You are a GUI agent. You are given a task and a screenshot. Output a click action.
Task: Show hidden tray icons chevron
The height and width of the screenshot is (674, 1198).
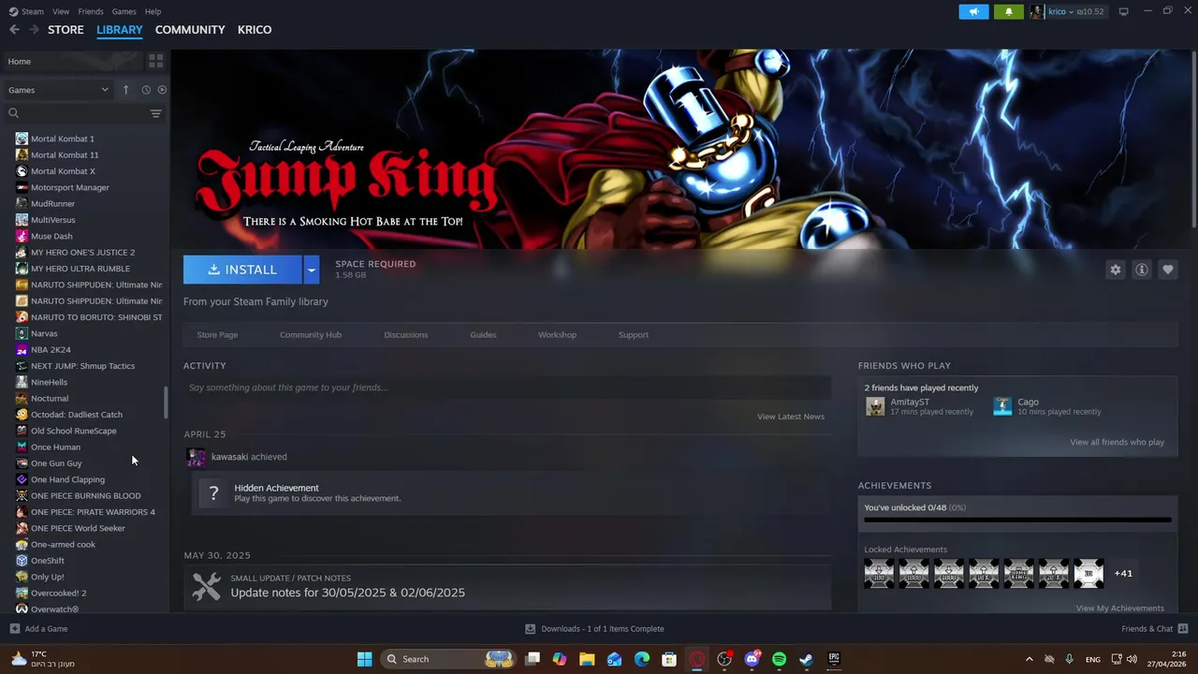pos(1029,659)
